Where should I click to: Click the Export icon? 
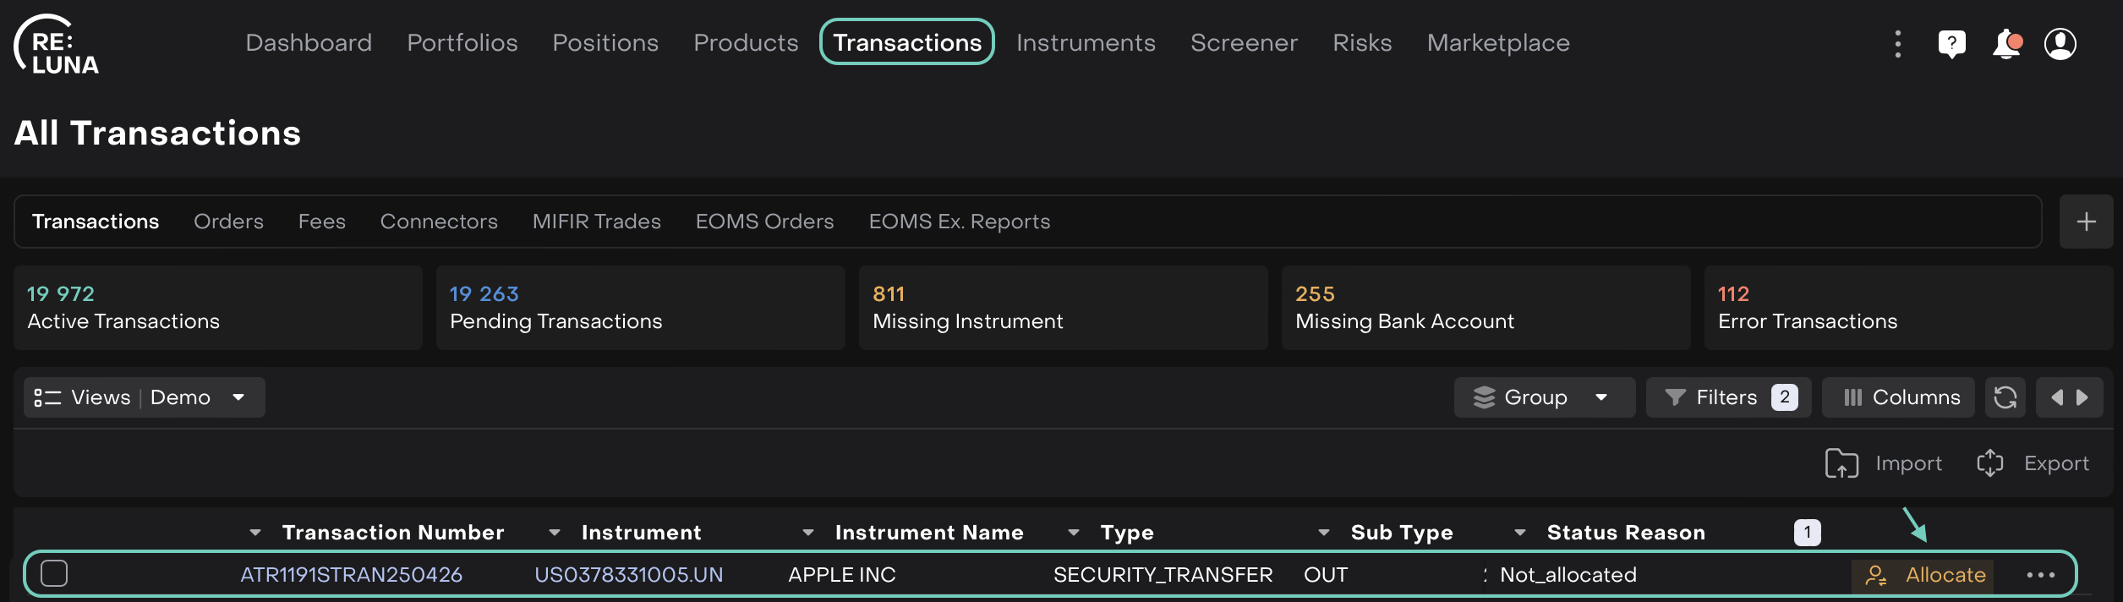pos(1990,463)
